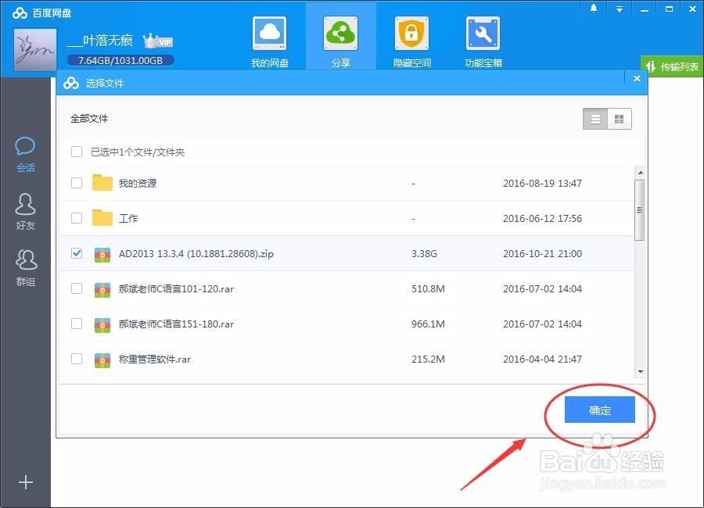
Task: Open notifications via the bell icon
Action: pos(593,8)
